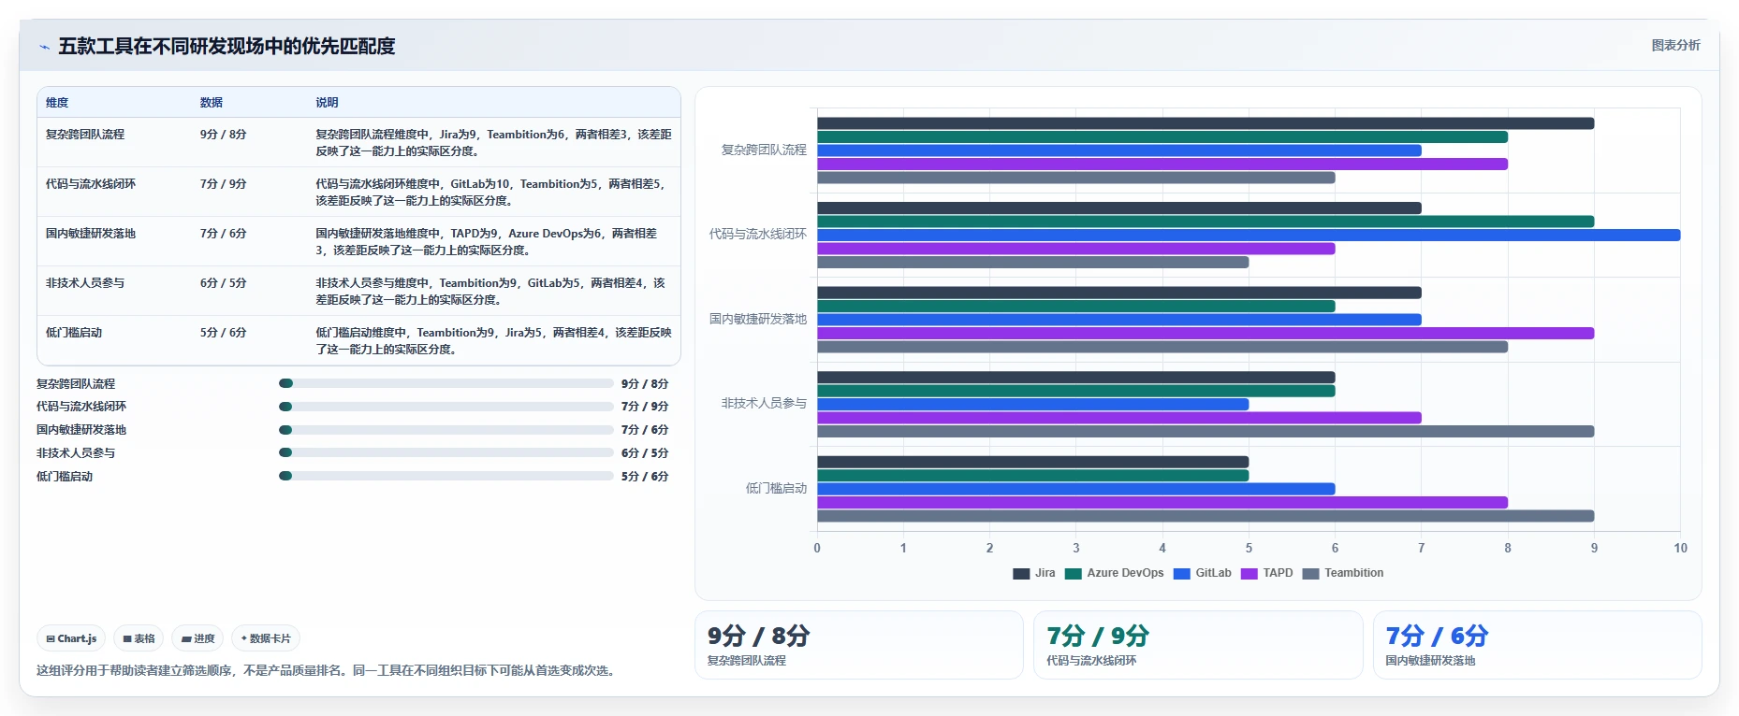The height and width of the screenshot is (716, 1739).
Task: Click the gray Teambition bar in 非技术人员参与 group
Action: click(1206, 432)
